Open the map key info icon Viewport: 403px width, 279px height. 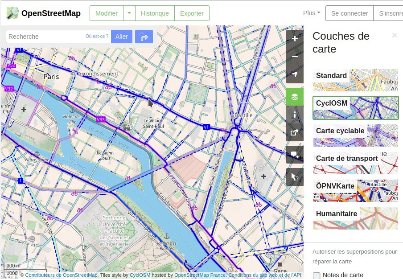(x=295, y=115)
